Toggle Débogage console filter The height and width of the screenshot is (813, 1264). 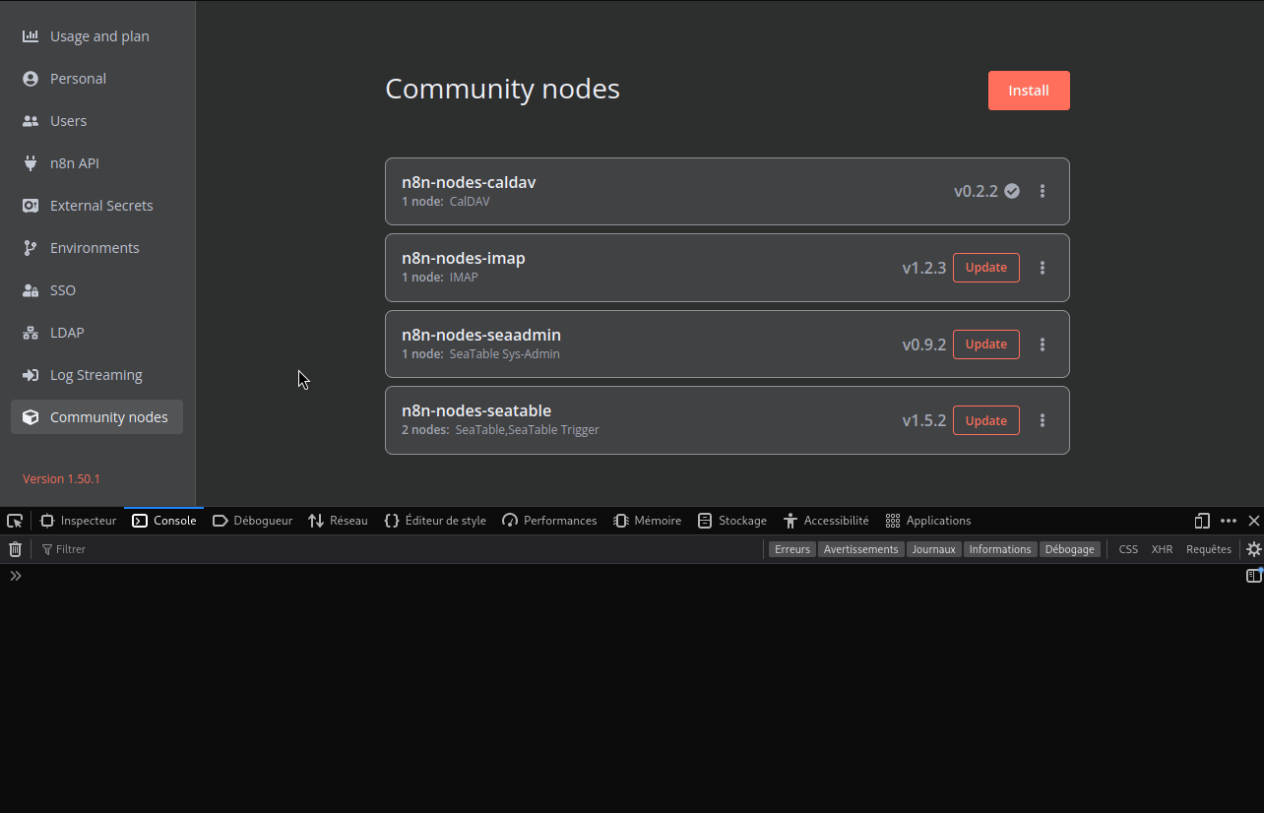point(1070,549)
